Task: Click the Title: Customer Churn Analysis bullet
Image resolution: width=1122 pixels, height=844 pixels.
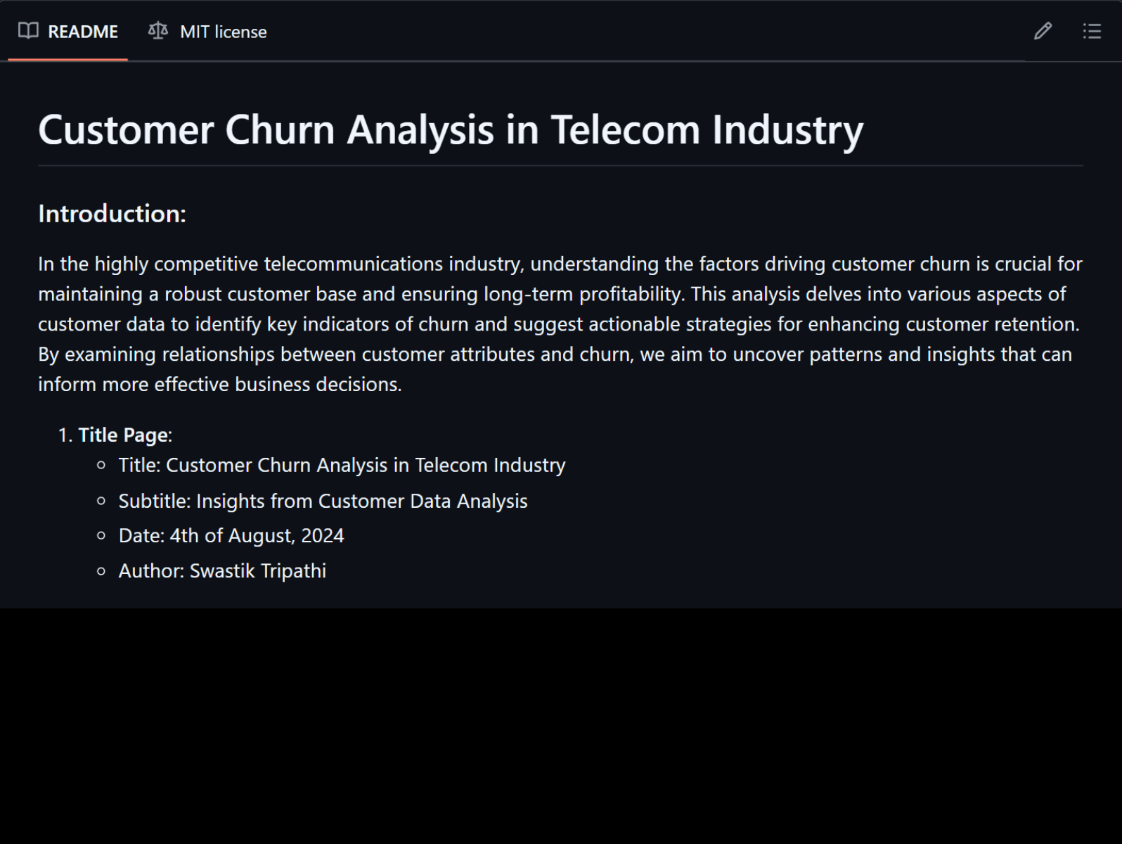Action: coord(342,465)
